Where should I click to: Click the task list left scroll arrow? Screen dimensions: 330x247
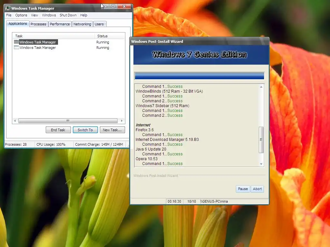coord(15,121)
